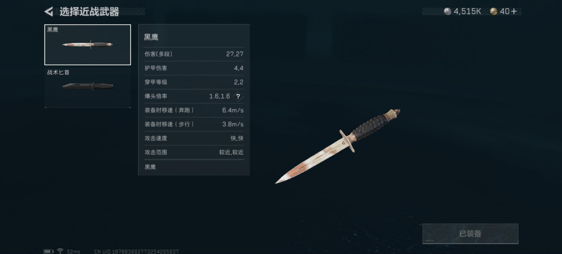Click the WiFi signal icon
Viewport: 562px width, 254px height.
pos(60,251)
